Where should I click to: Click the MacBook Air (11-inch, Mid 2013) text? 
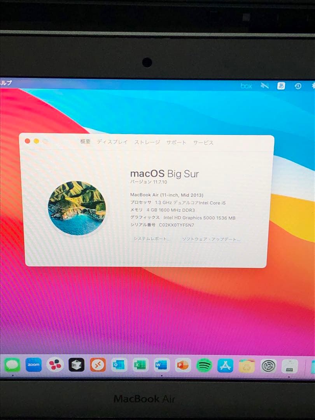[x=166, y=195]
